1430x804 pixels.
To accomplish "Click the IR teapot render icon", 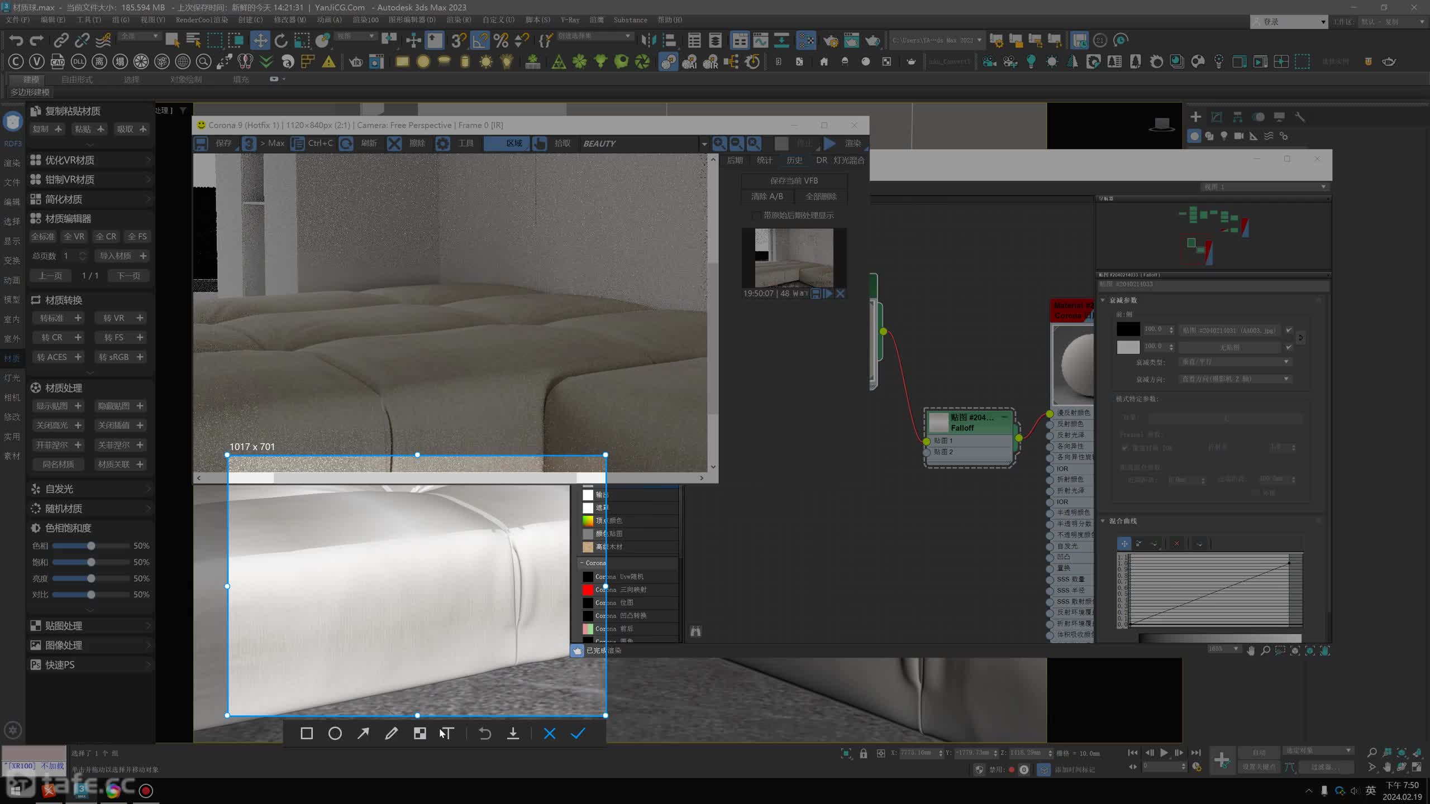I will [x=356, y=61].
